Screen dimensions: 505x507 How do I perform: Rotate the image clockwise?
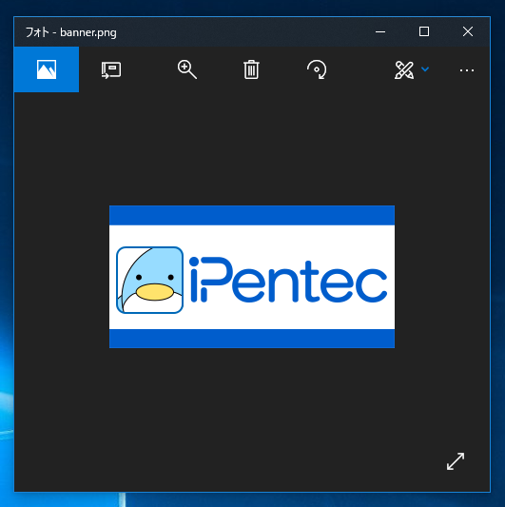pyautogui.click(x=317, y=69)
